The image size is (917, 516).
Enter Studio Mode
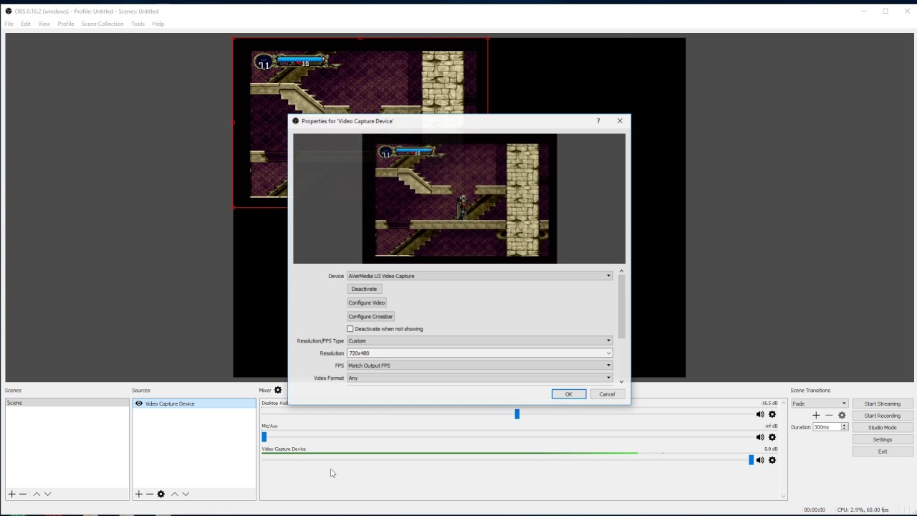coord(883,428)
